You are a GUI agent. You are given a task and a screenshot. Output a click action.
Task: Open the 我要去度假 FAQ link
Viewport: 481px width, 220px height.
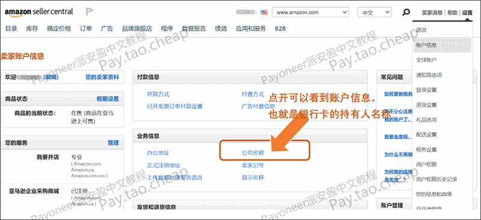click(397, 137)
